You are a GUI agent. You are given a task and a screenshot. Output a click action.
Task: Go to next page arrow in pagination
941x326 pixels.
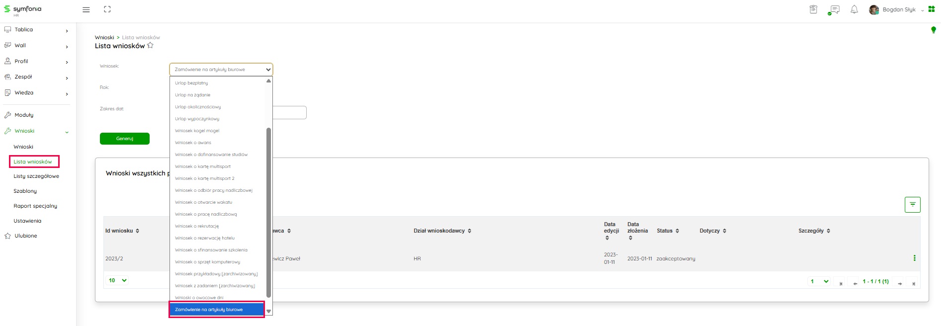(x=900, y=283)
